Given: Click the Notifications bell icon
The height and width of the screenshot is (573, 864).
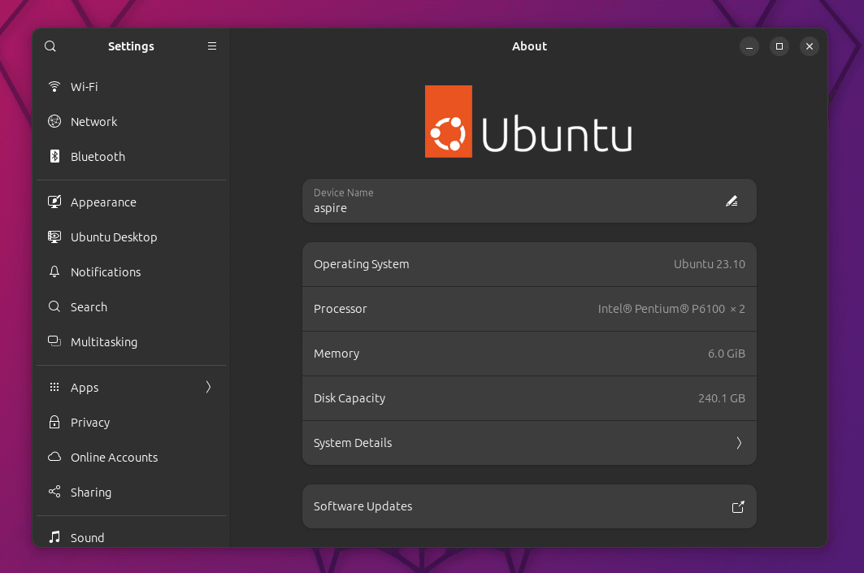Looking at the screenshot, I should 54,271.
